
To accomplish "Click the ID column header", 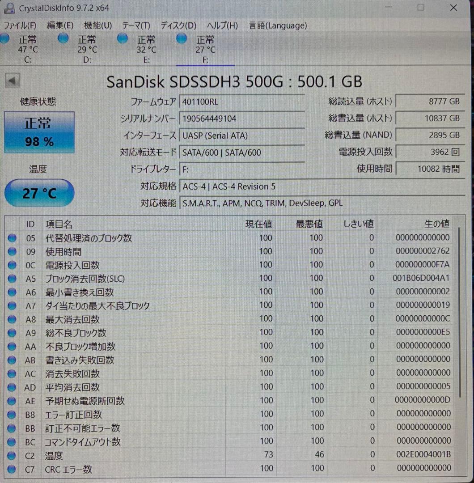I will click(x=30, y=224).
